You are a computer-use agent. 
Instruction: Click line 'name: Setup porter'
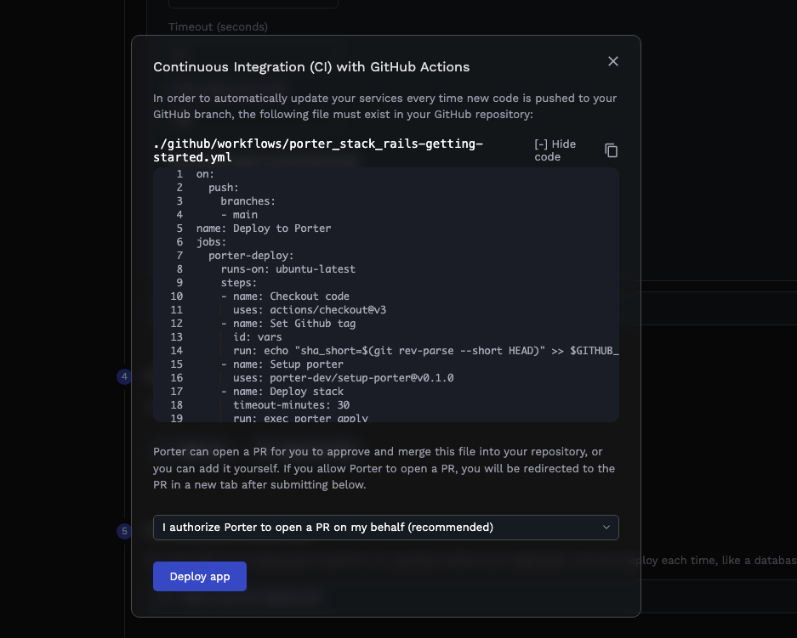(x=282, y=364)
